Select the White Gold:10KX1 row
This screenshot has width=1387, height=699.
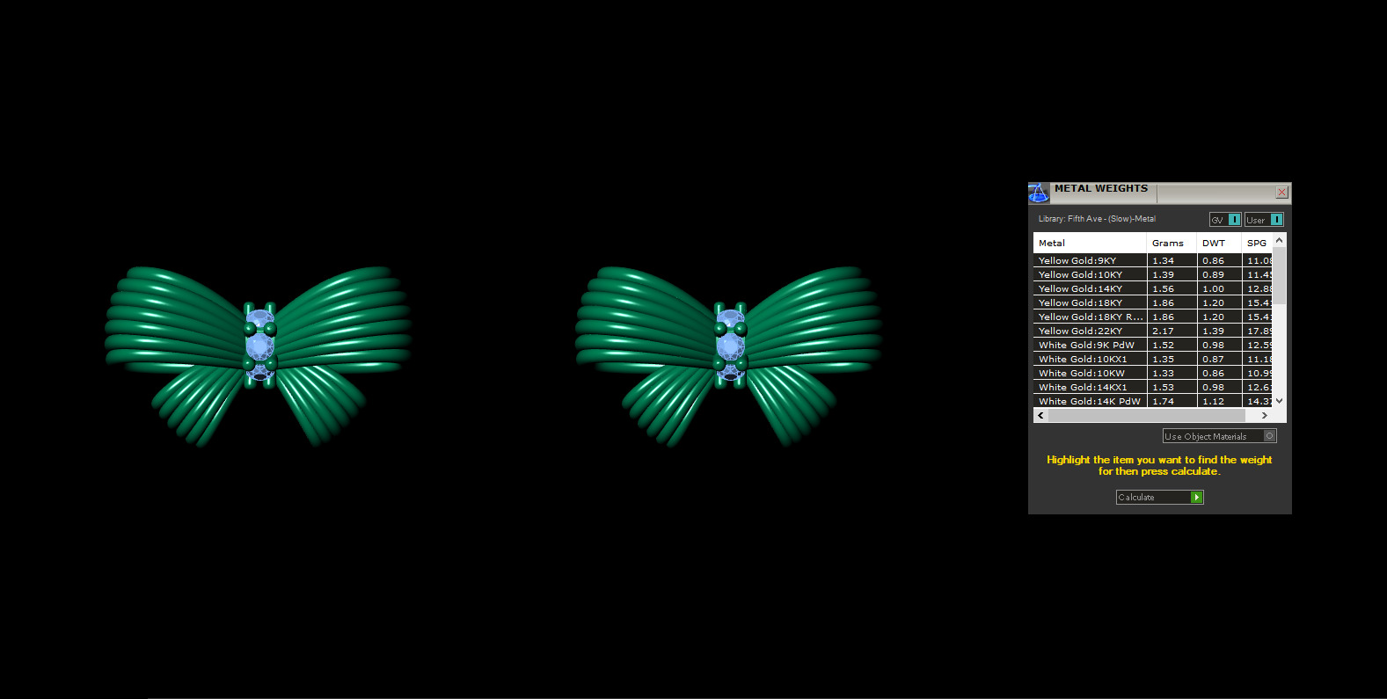(x=1153, y=359)
